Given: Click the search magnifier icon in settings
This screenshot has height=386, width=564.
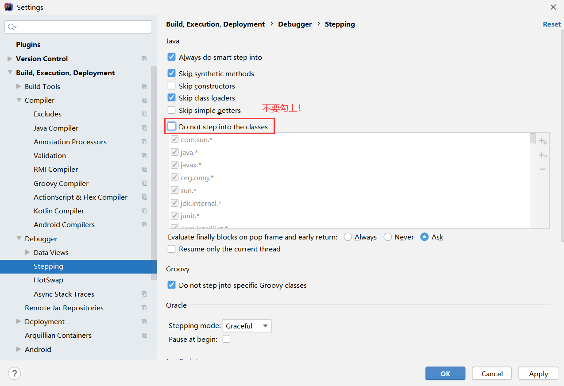Looking at the screenshot, I should [x=12, y=27].
